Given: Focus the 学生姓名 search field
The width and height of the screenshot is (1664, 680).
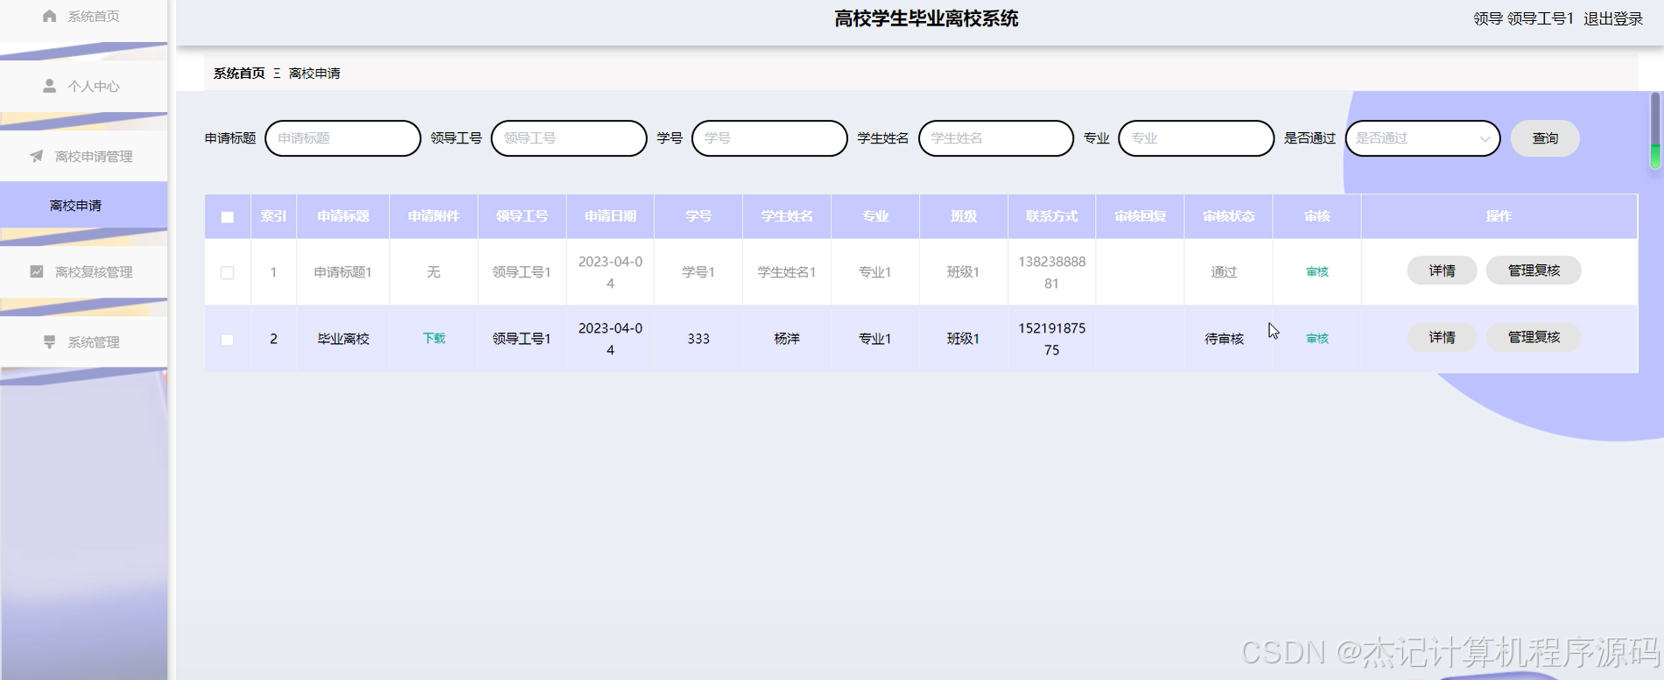Looking at the screenshot, I should tap(996, 138).
